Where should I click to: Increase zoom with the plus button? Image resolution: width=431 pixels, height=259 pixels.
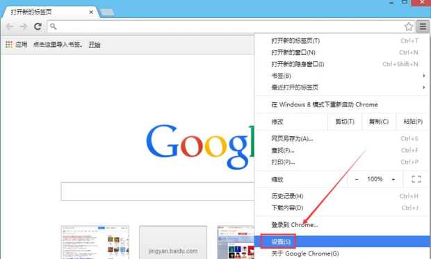(x=393, y=179)
